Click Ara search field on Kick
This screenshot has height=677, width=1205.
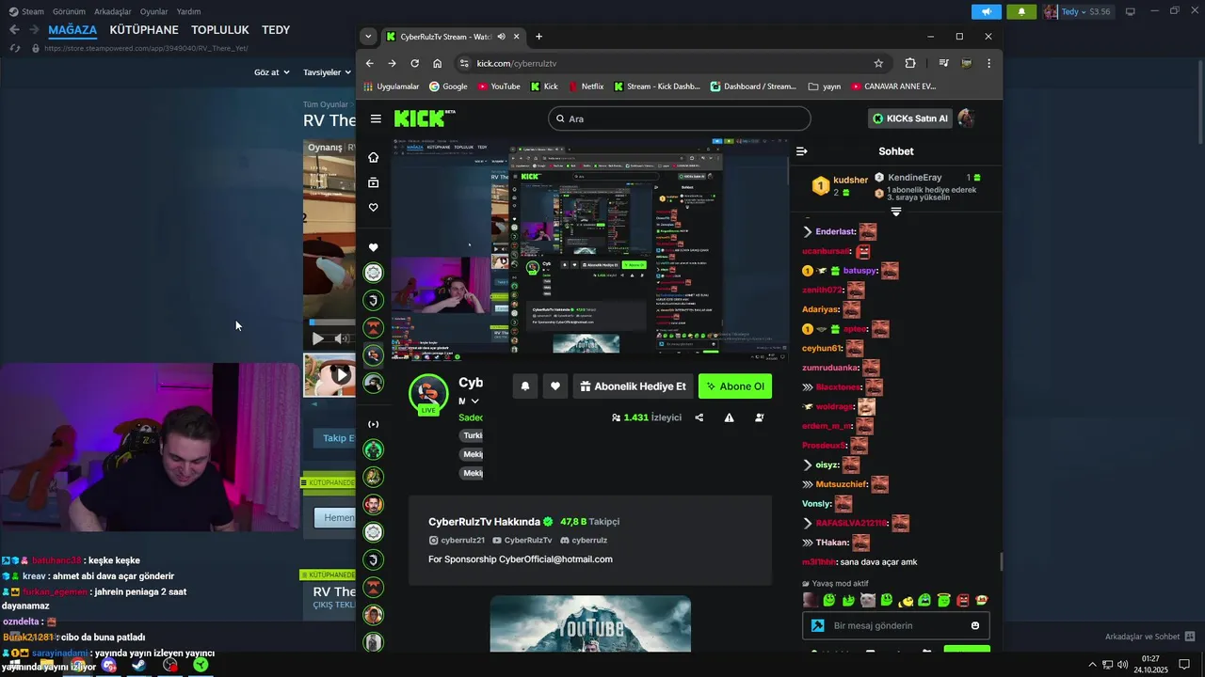point(680,118)
